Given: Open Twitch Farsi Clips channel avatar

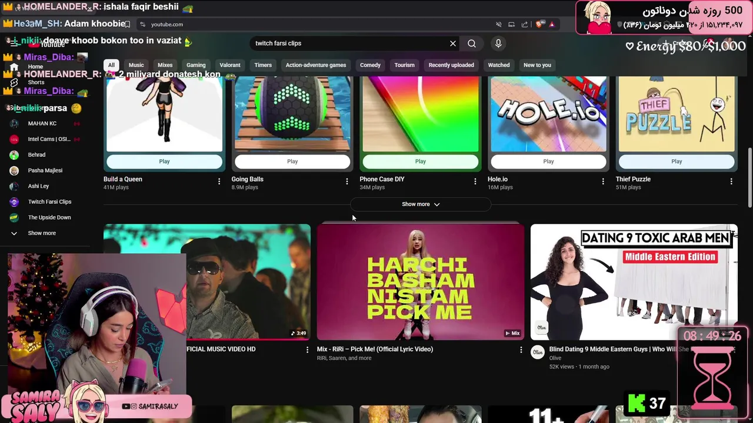Looking at the screenshot, I should (x=14, y=202).
